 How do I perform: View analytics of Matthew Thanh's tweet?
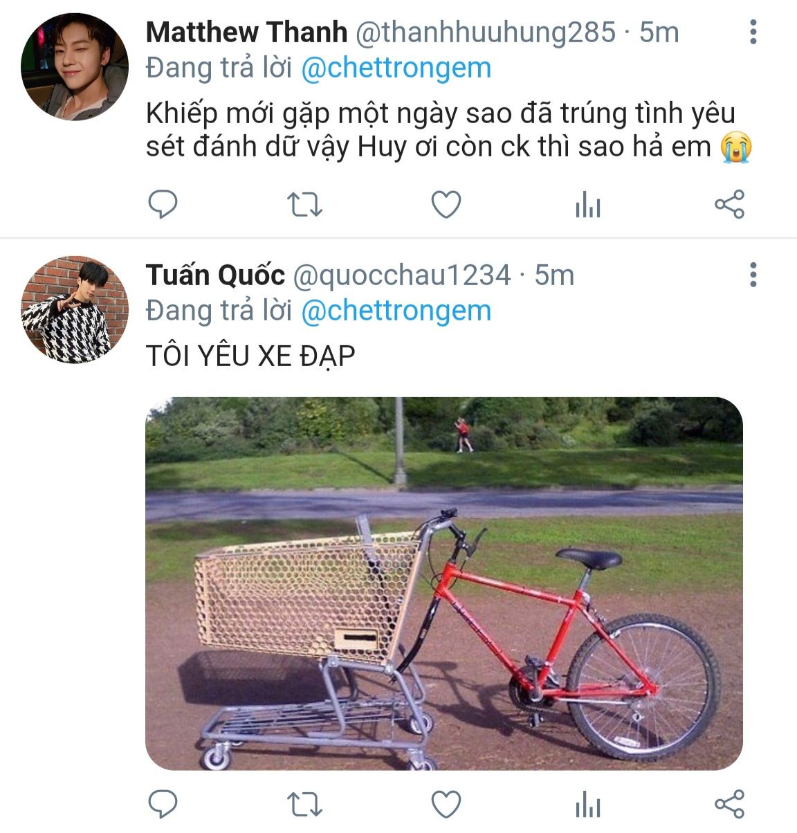point(588,205)
